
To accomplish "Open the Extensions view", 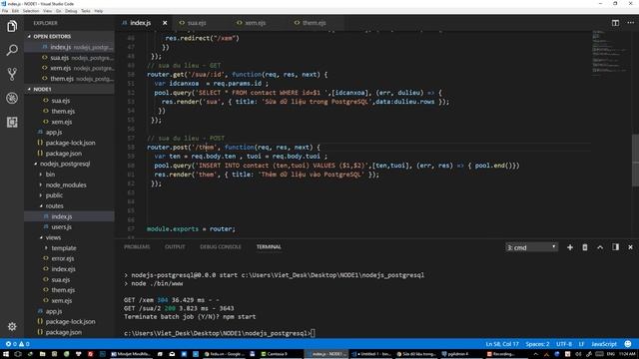I will [x=12, y=122].
